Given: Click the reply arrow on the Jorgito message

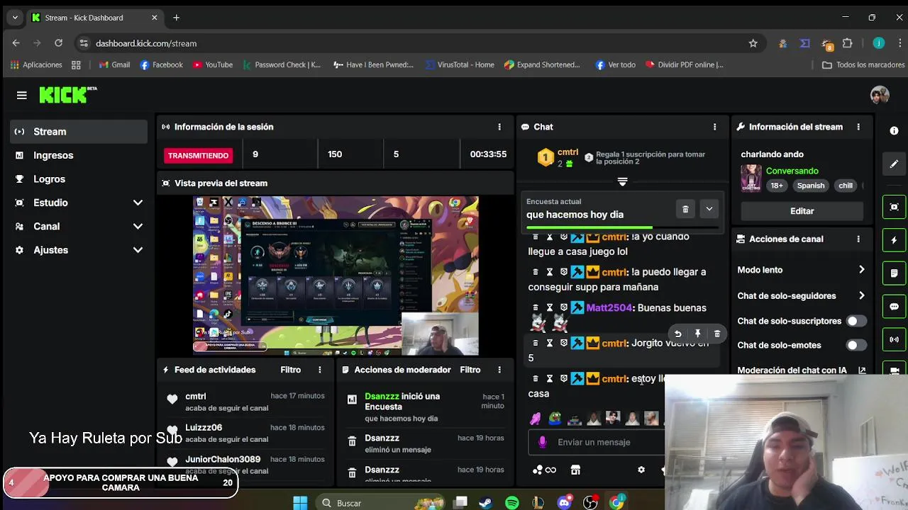Looking at the screenshot, I should (x=677, y=334).
